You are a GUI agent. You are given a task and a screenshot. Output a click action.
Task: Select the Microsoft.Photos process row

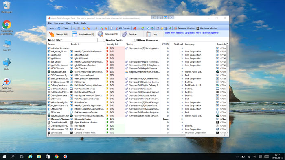[136, 119]
